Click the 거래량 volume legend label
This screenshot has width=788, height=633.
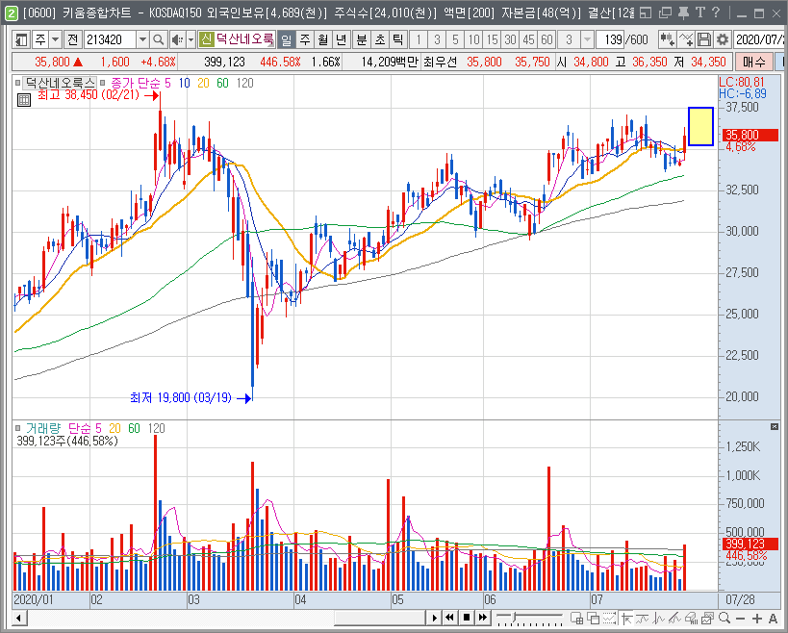(x=42, y=428)
